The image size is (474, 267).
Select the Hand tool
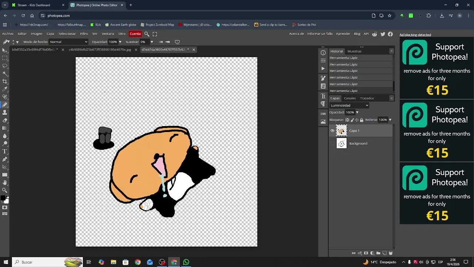pos(5,182)
